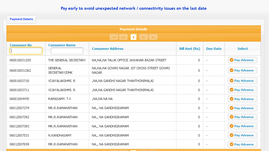Focus the Consumer No filter field
Screen dimensions: 275x151
coord(26,51)
